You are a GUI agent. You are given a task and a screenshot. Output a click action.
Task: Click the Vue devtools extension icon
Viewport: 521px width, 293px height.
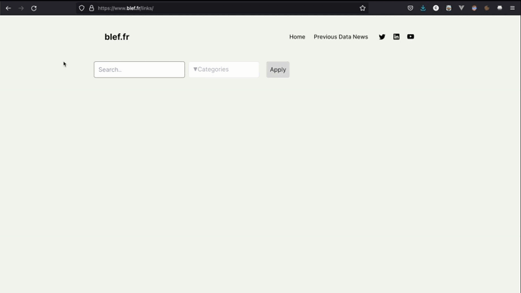tap(461, 8)
